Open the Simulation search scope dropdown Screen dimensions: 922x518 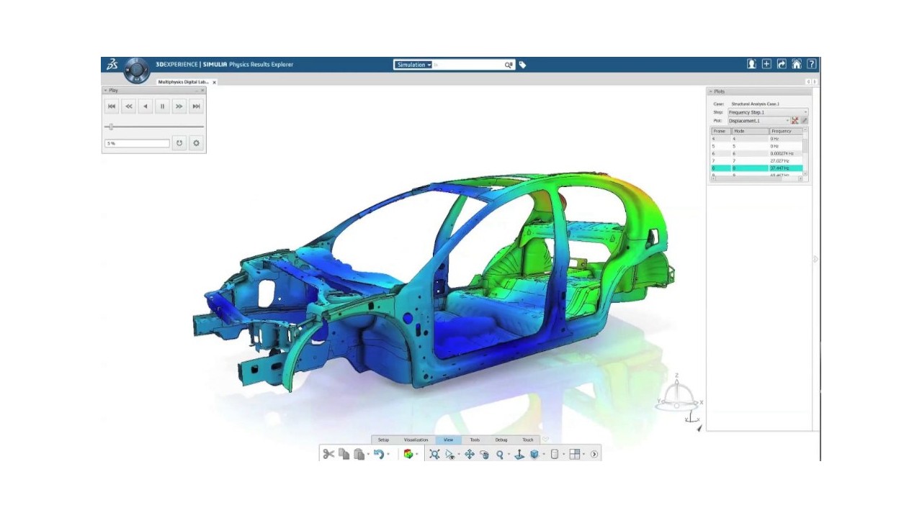point(414,65)
